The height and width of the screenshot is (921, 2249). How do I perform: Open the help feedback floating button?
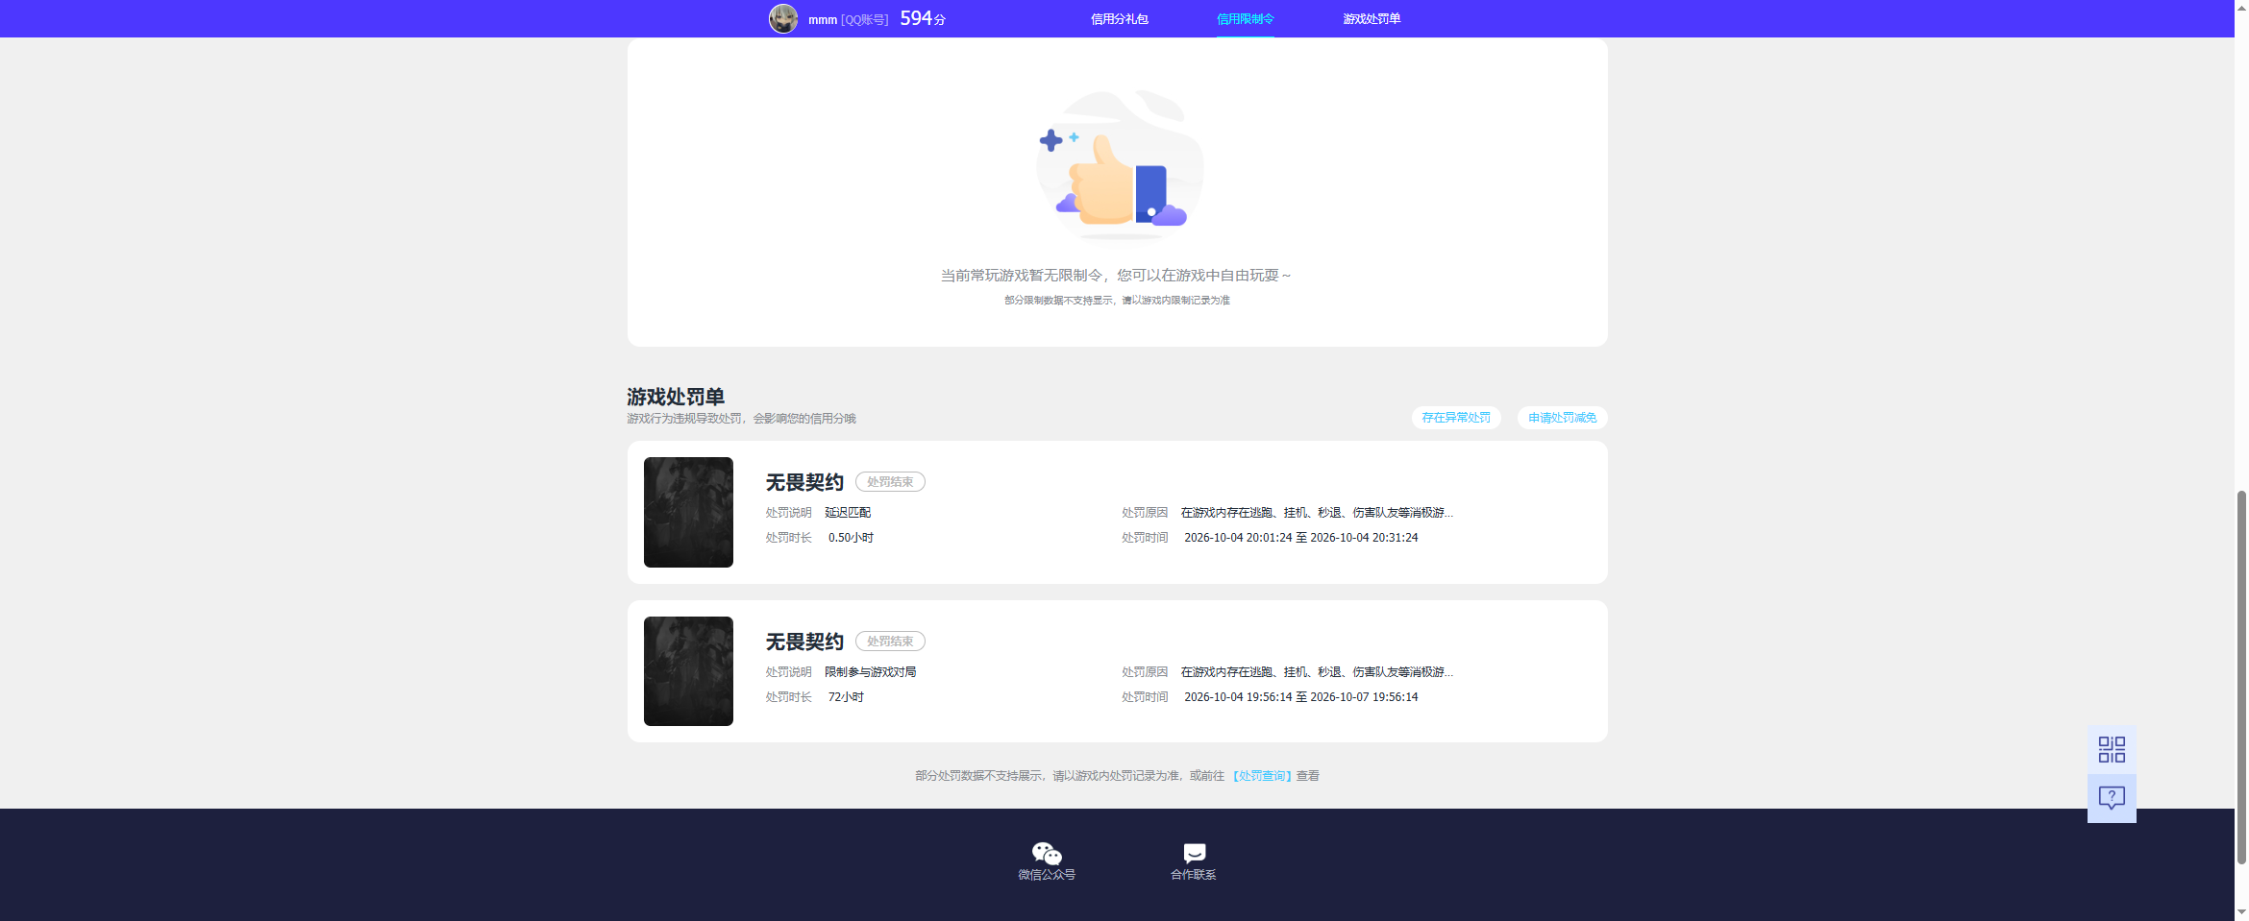2112,798
